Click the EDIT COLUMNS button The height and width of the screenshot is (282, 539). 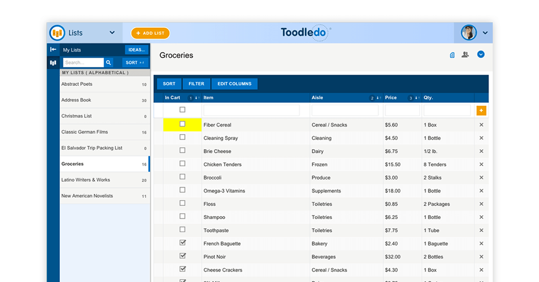(234, 84)
